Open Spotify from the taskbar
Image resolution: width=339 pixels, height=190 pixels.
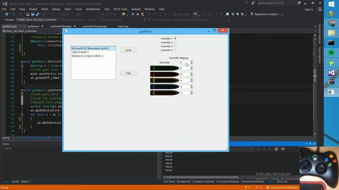(x=331, y=53)
